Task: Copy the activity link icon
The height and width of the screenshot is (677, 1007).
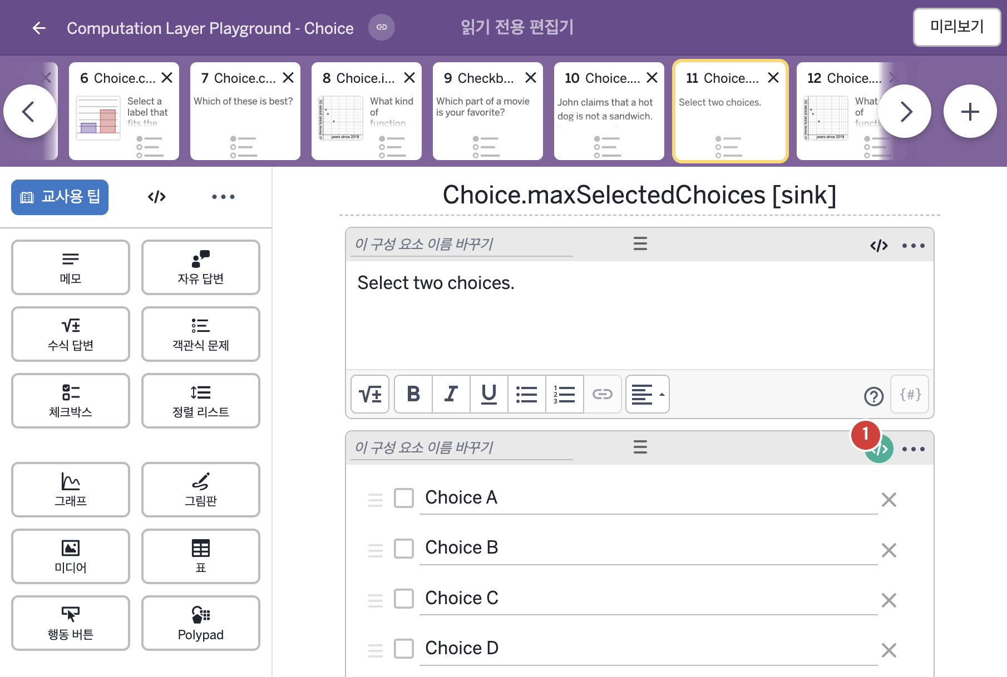Action: 382,27
